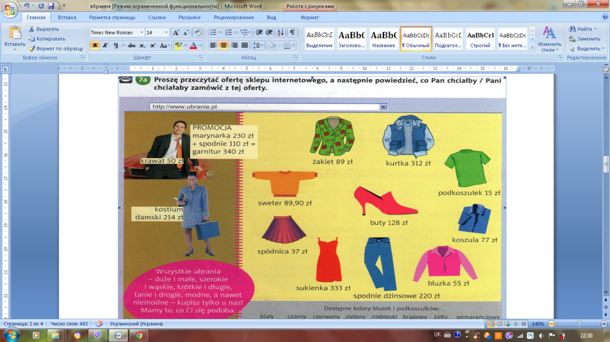Toggle superscript x² formatting

click(x=153, y=45)
